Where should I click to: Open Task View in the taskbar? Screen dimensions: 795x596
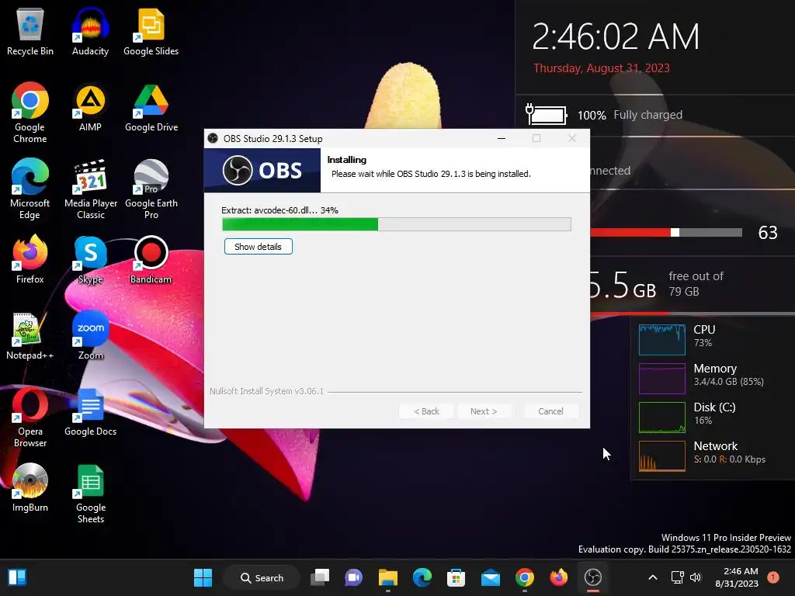320,577
